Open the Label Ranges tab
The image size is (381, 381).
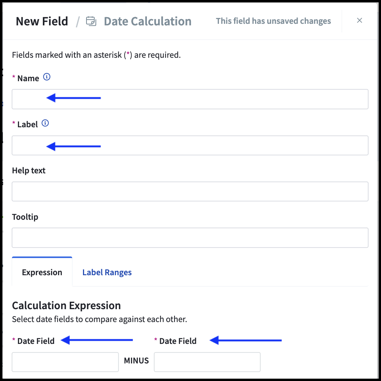tap(107, 272)
